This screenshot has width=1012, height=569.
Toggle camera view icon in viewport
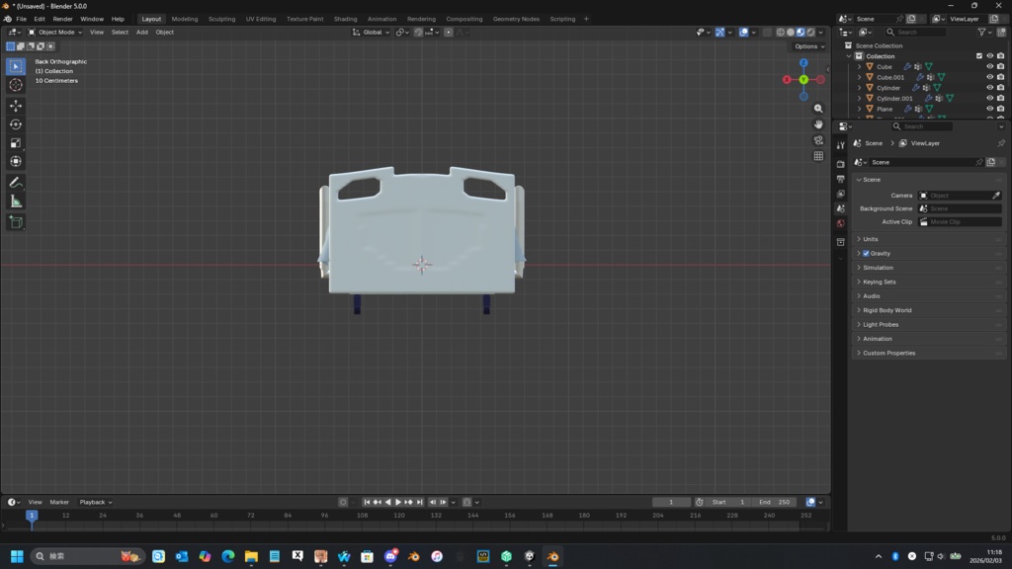[818, 140]
